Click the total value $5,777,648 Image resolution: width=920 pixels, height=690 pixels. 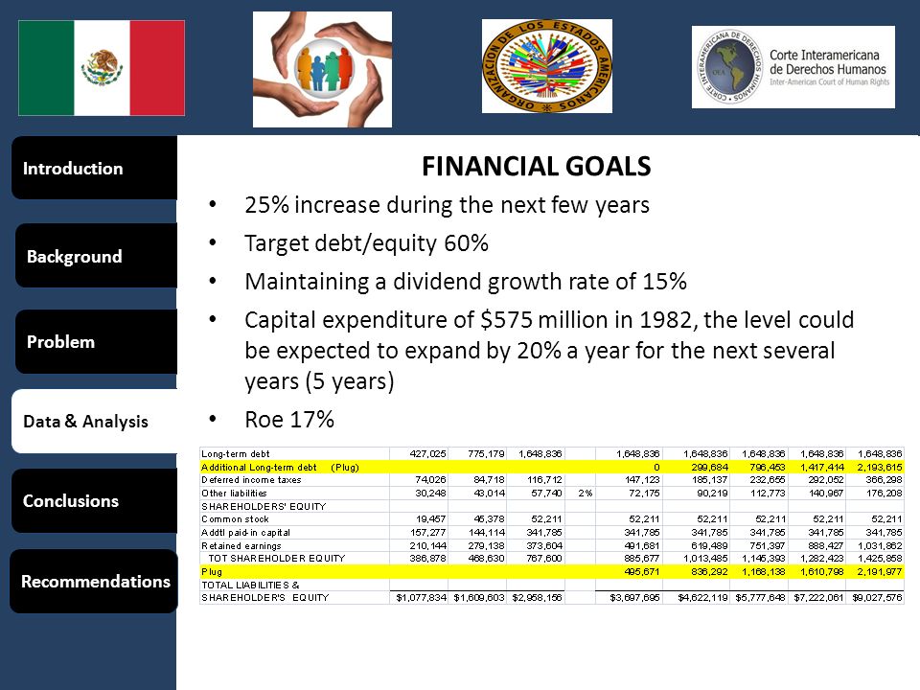(x=760, y=598)
